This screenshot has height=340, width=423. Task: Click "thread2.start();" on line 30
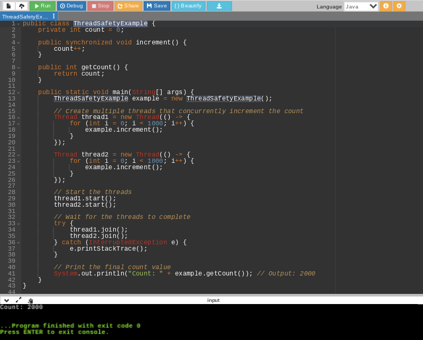coord(85,205)
